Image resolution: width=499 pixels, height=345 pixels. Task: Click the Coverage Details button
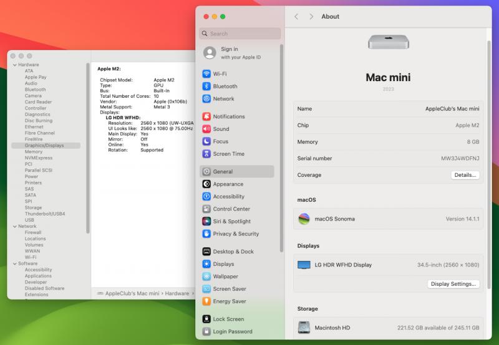click(x=465, y=175)
